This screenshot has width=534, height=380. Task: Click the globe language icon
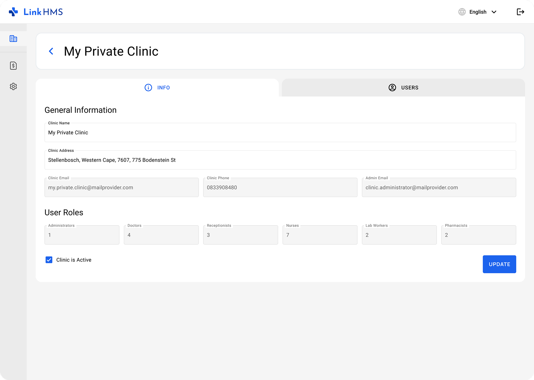pyautogui.click(x=462, y=12)
